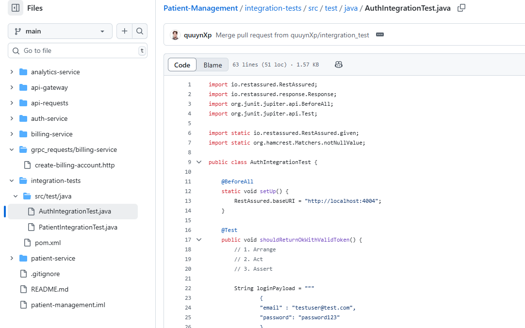
Task: Open the Patient-Management breadcrumb link
Action: (x=200, y=8)
